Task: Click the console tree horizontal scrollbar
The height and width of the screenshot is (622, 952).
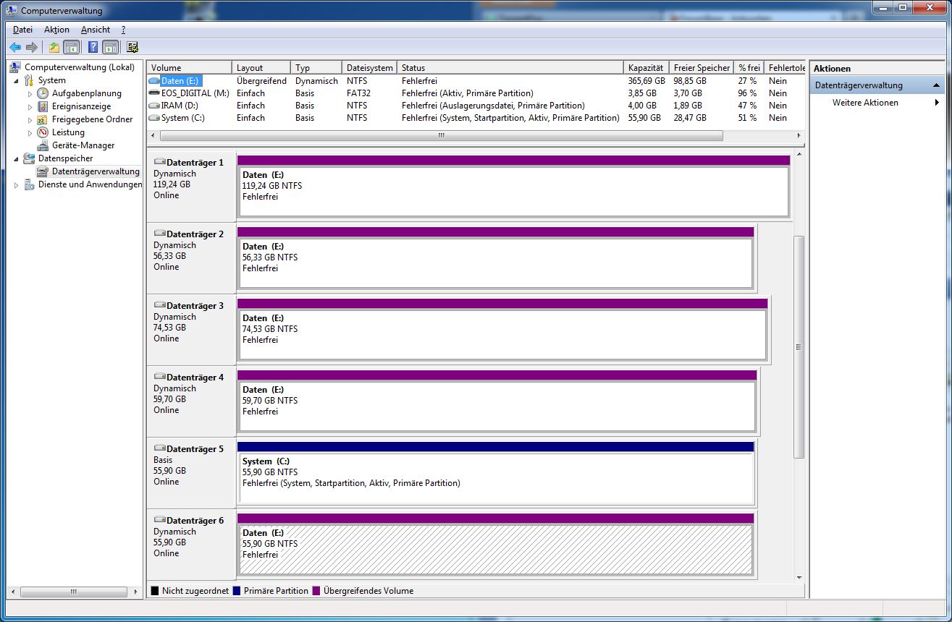Action: pos(73,591)
